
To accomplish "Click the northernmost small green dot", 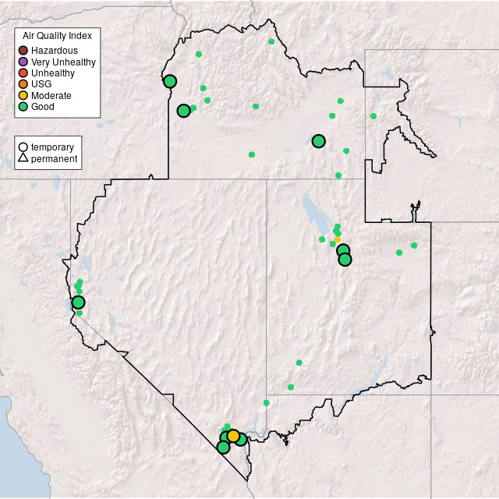I will (x=271, y=41).
